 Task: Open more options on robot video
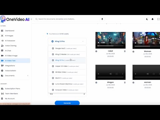(123, 43)
